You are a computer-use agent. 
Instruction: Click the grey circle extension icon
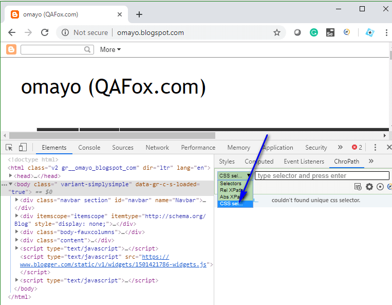click(x=297, y=32)
